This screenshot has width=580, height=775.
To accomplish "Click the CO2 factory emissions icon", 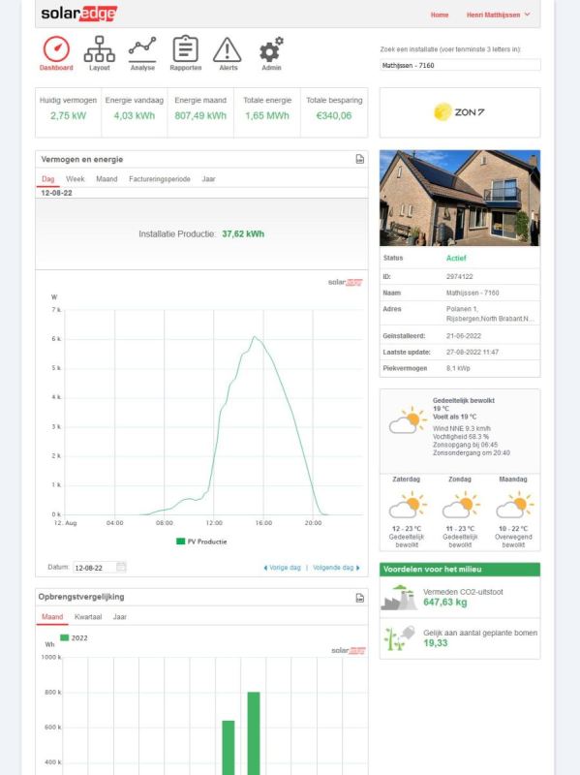I will (399, 598).
